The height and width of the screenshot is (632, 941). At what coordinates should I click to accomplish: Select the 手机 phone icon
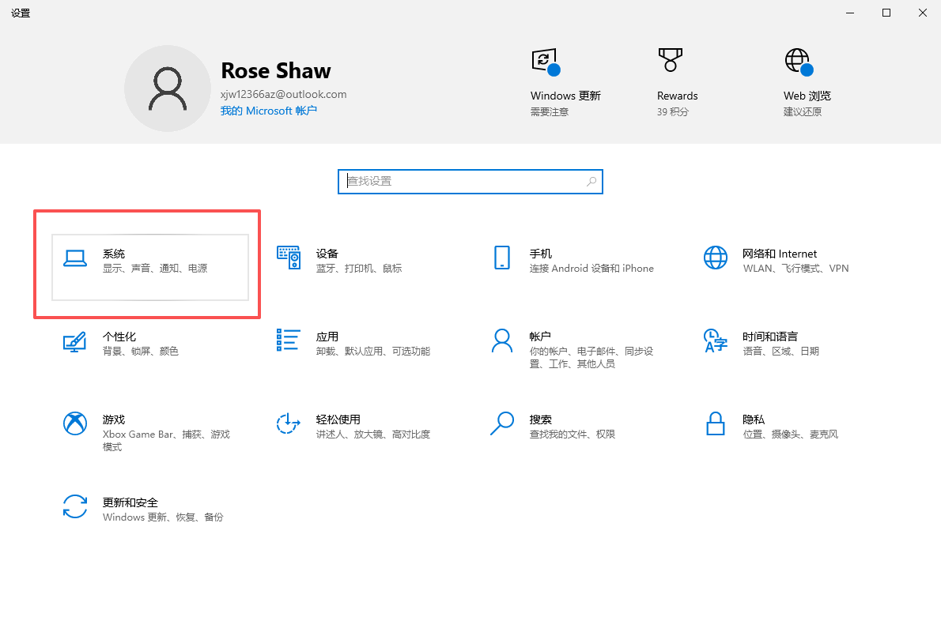pos(501,258)
